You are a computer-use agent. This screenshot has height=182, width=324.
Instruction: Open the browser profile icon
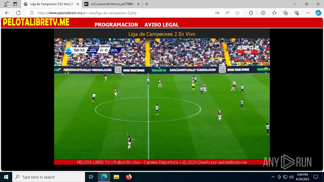coord(6,4)
